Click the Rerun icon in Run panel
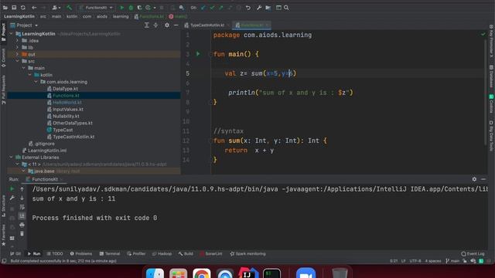Image resolution: width=495 pixels, height=278 pixels. click(x=12, y=189)
